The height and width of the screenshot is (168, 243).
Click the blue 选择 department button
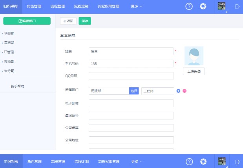pos(134,91)
